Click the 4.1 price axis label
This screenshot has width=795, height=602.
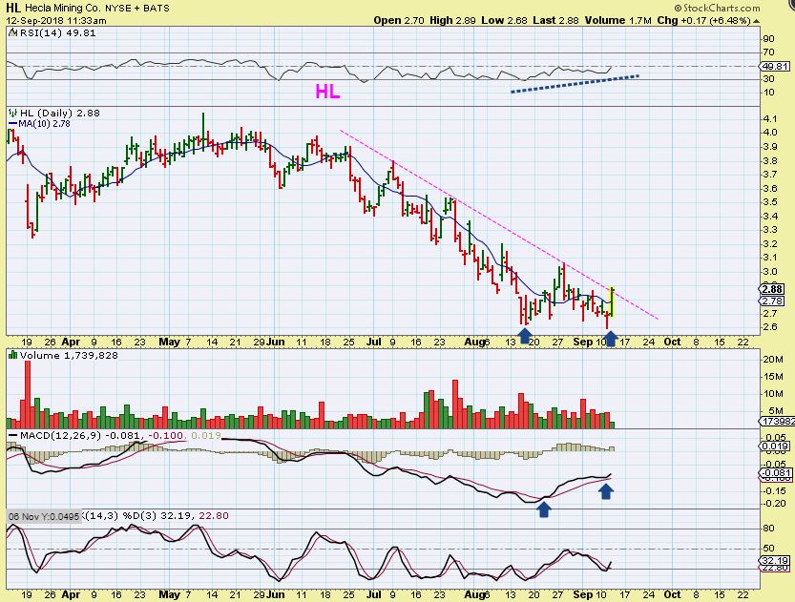[x=770, y=118]
